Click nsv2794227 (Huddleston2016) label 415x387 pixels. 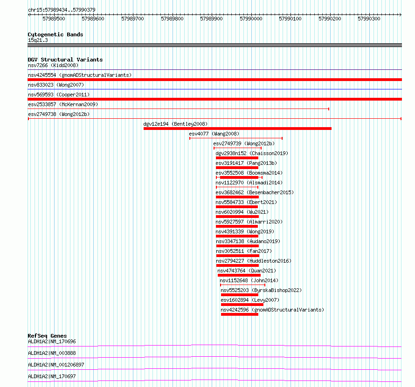pos(254,261)
